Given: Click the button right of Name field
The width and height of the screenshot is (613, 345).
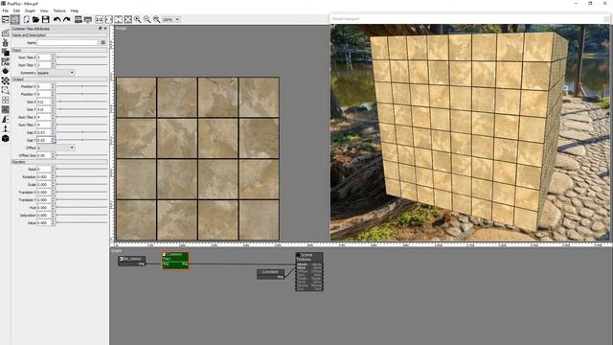Looking at the screenshot, I should tap(103, 42).
